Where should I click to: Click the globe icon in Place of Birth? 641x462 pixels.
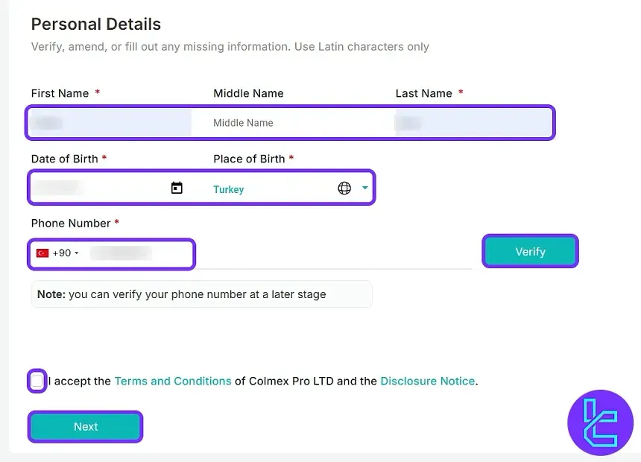tap(344, 188)
